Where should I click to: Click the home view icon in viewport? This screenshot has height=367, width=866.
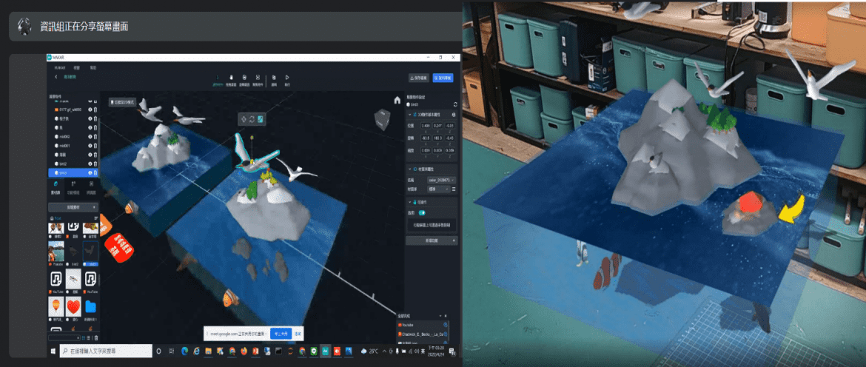[x=397, y=101]
